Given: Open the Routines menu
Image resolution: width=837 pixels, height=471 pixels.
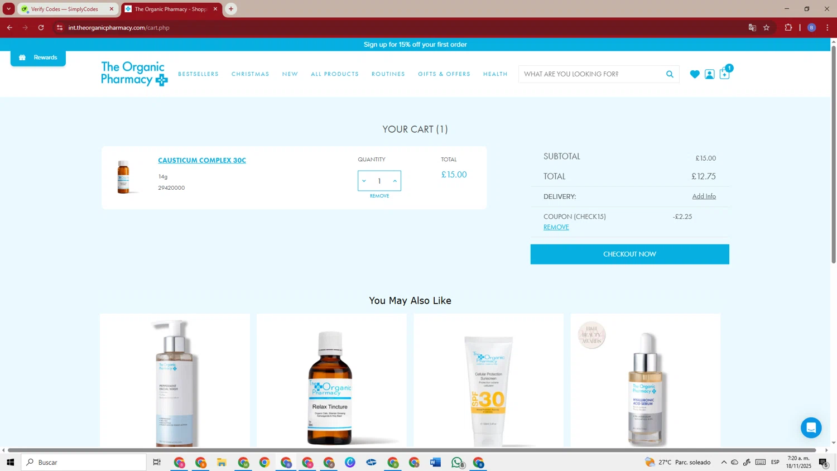Looking at the screenshot, I should pyautogui.click(x=388, y=74).
